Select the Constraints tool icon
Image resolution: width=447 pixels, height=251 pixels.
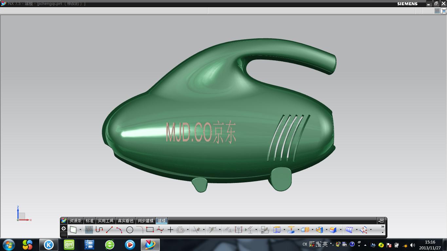[228, 230]
